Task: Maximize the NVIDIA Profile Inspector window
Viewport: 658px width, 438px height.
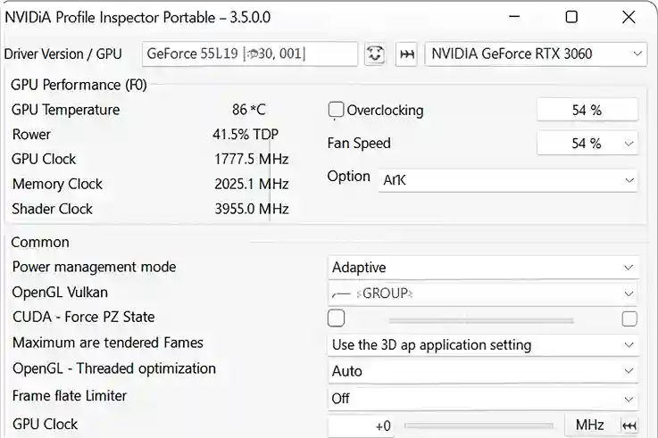Action: [571, 17]
